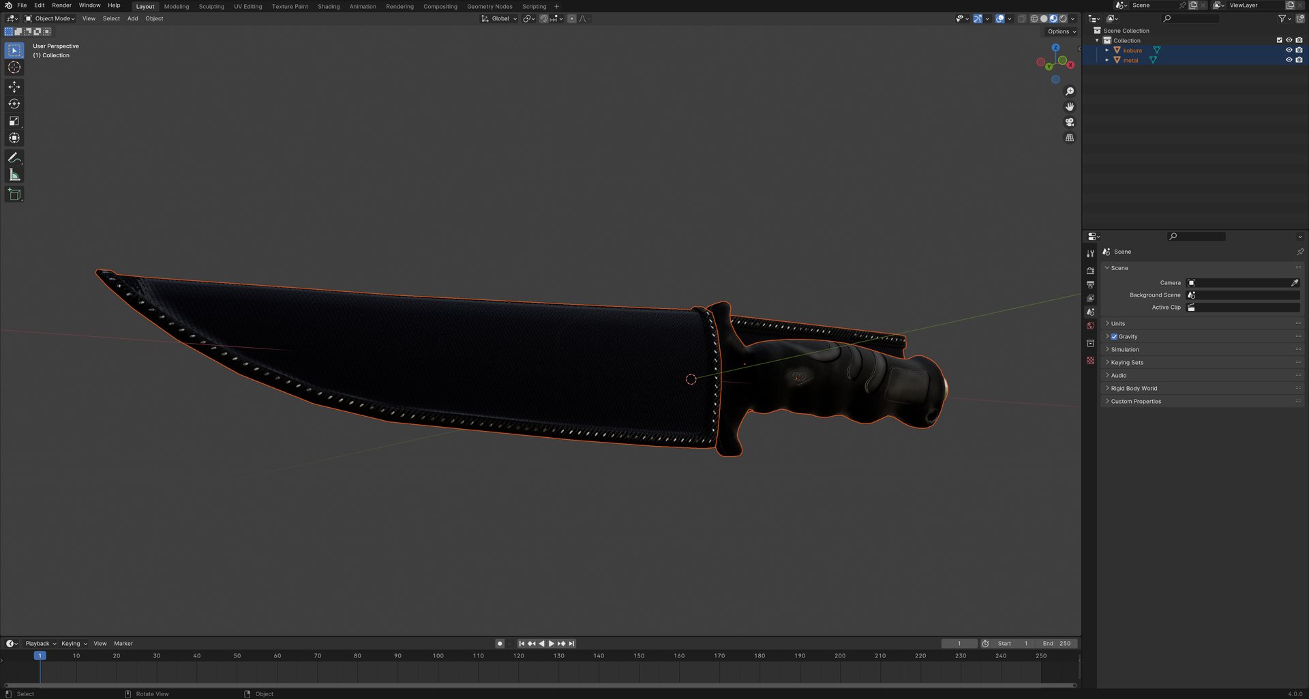Toggle Collection exclude checkbox in outliner

pyautogui.click(x=1279, y=40)
